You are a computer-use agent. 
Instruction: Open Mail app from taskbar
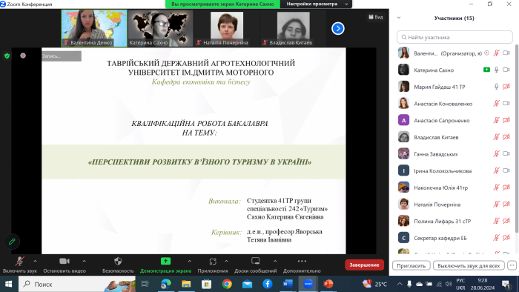pyautogui.click(x=247, y=284)
